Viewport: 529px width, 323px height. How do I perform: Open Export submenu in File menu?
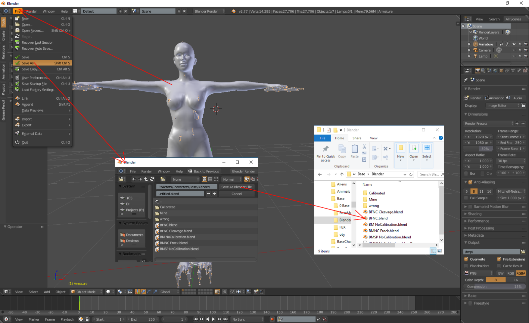coord(43,125)
